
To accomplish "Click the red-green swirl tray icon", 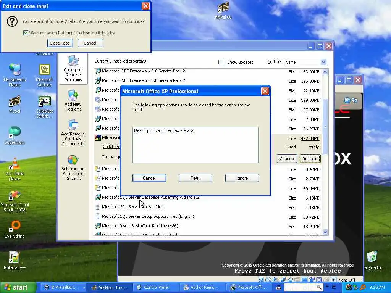I will tap(349, 287).
